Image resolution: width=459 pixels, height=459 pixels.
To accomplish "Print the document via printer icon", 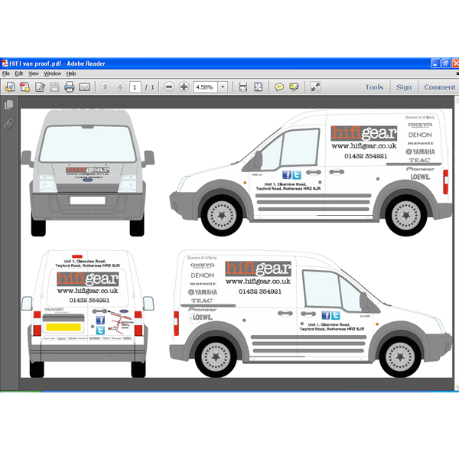I will pyautogui.click(x=70, y=87).
